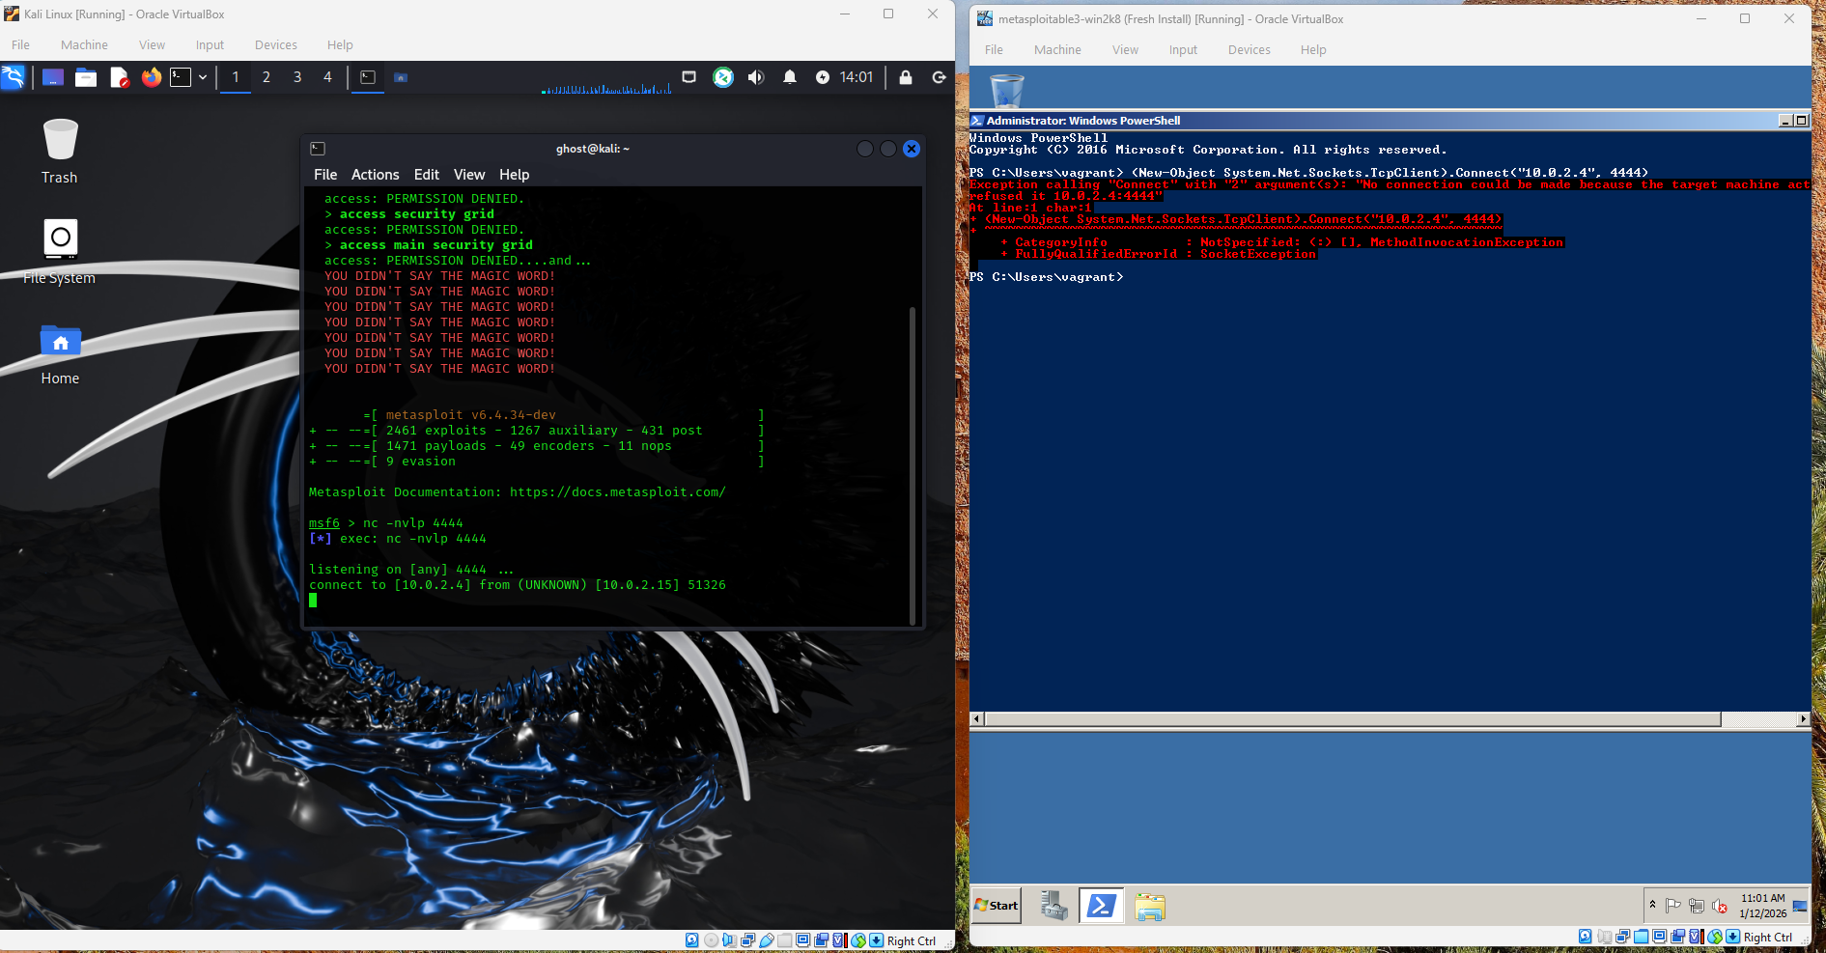Click the power manager icon in Kali panel
Viewport: 1826px width, 953px height.
point(823,77)
